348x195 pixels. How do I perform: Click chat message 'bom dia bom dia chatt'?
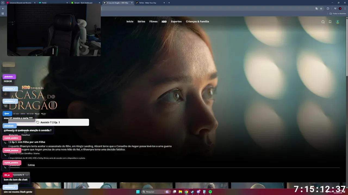(15, 180)
